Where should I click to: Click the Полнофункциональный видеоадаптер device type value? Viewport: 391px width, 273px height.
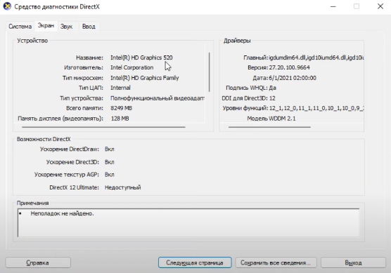158,98
